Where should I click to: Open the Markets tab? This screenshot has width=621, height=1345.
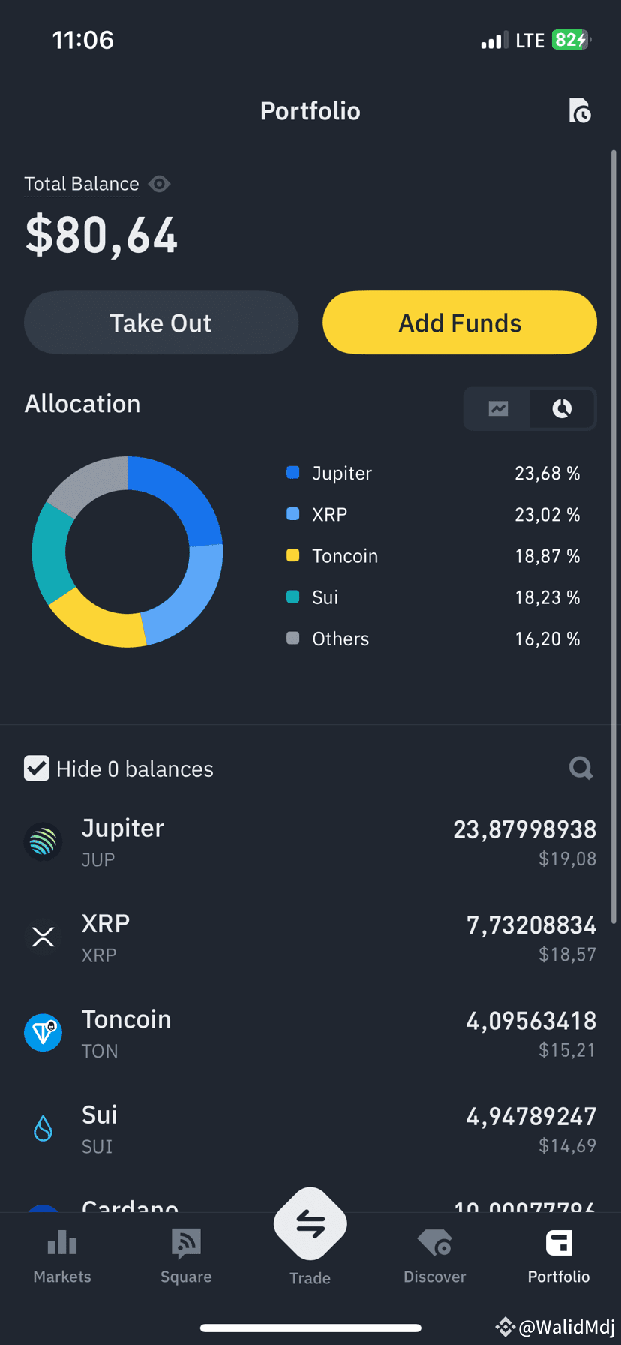(x=62, y=1256)
